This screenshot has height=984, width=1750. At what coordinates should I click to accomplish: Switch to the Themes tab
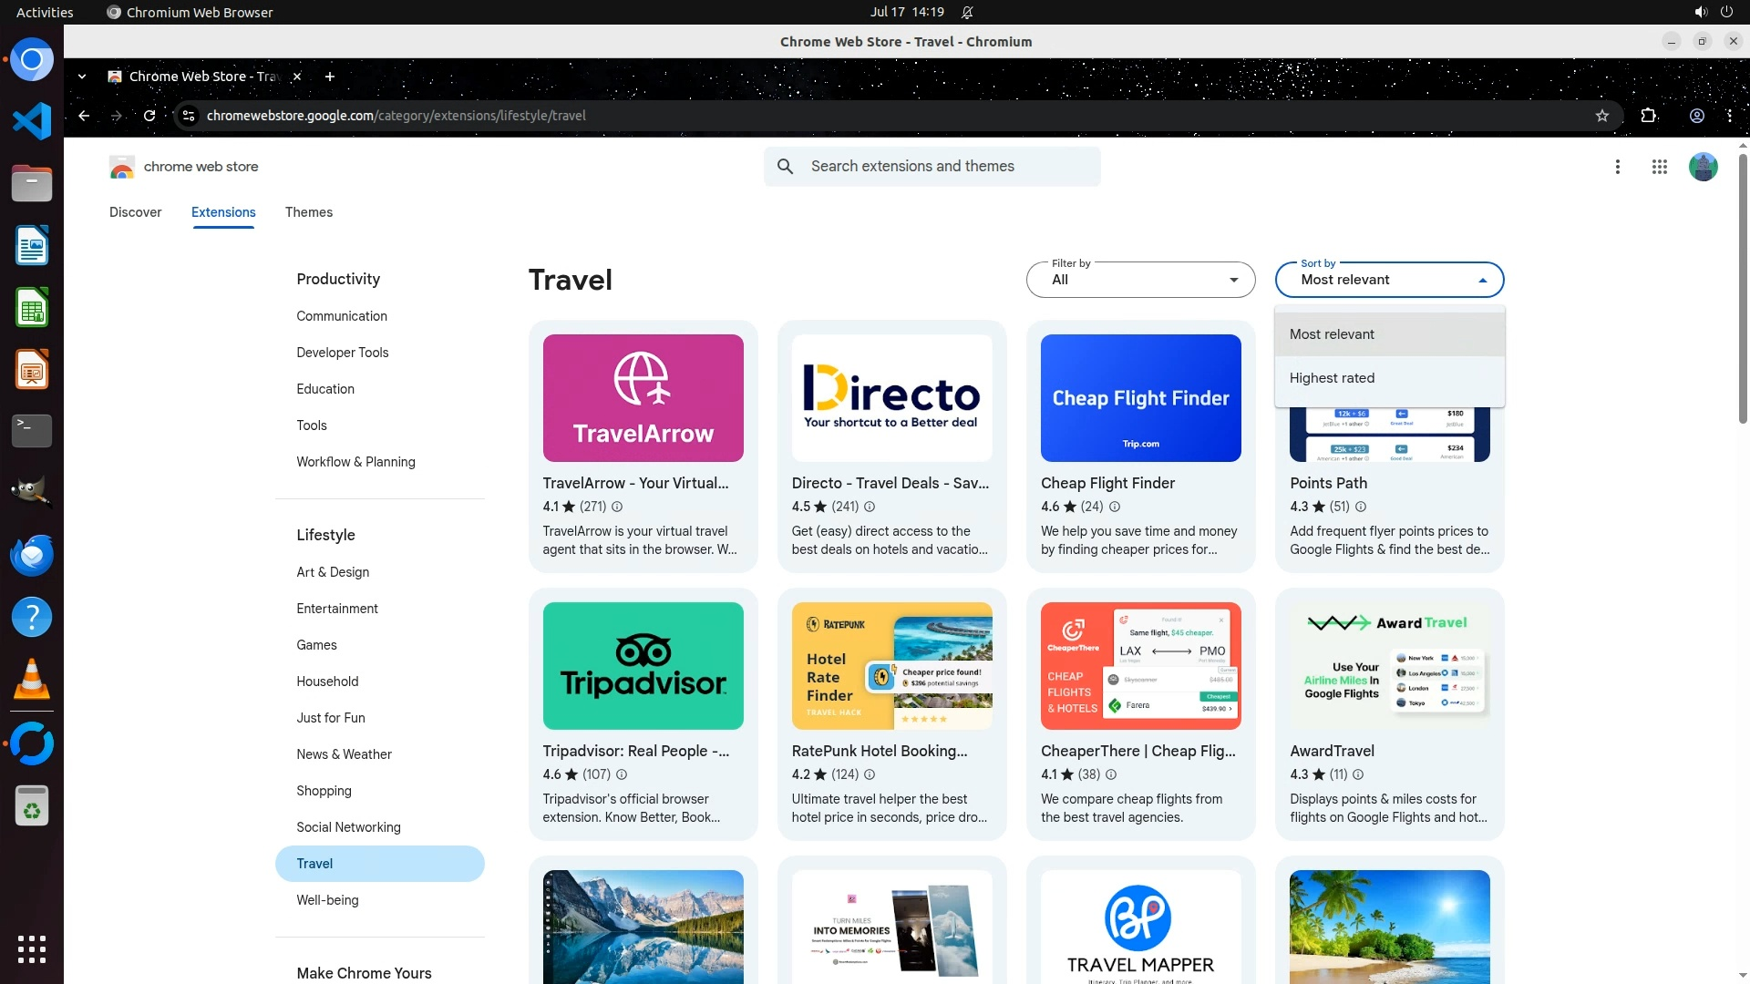[x=308, y=212]
